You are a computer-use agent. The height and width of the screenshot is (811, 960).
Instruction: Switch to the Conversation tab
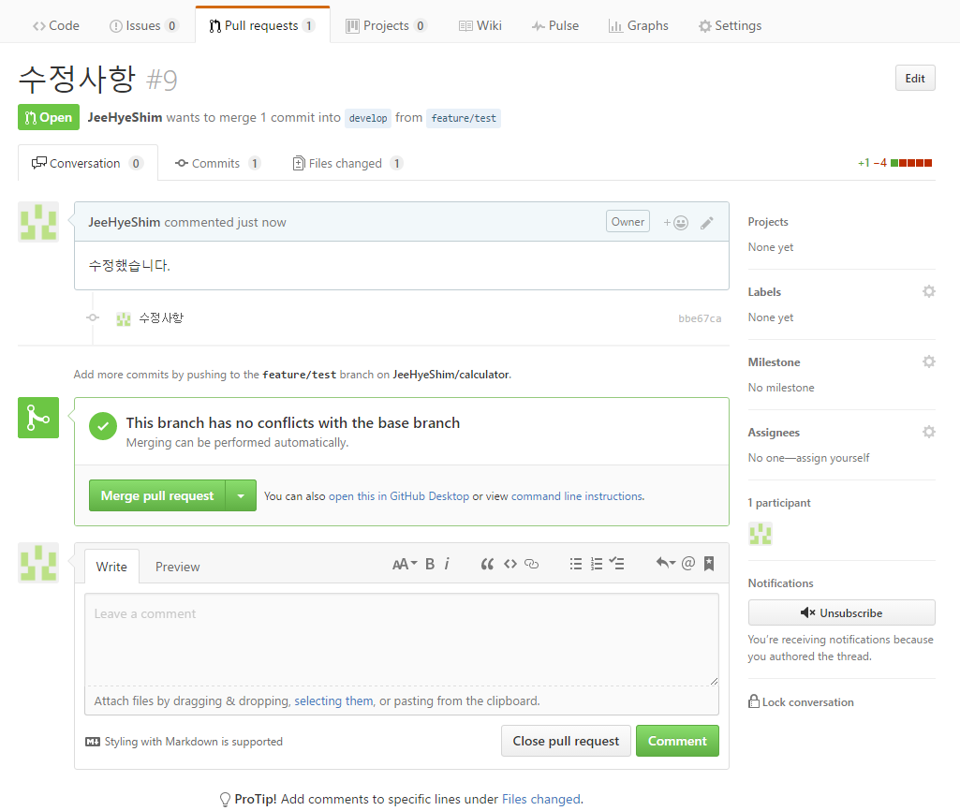[87, 164]
